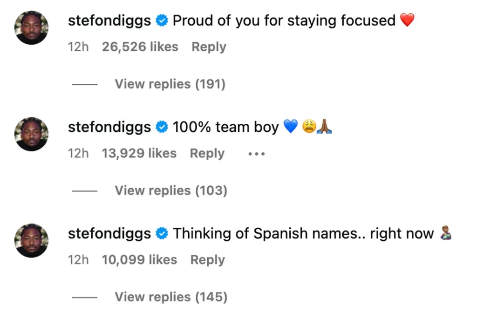Image resolution: width=477 pixels, height=312 pixels.
Task: Click the praying hands emoji in second comment
Action: [x=324, y=127]
